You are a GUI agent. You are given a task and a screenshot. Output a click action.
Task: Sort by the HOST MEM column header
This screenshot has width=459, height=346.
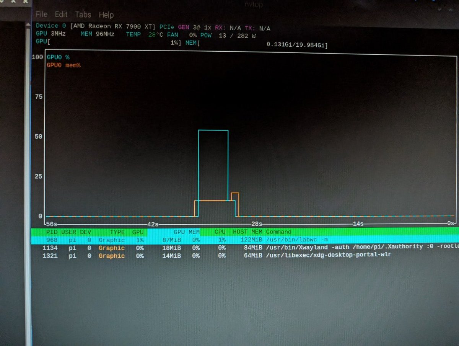pos(247,232)
